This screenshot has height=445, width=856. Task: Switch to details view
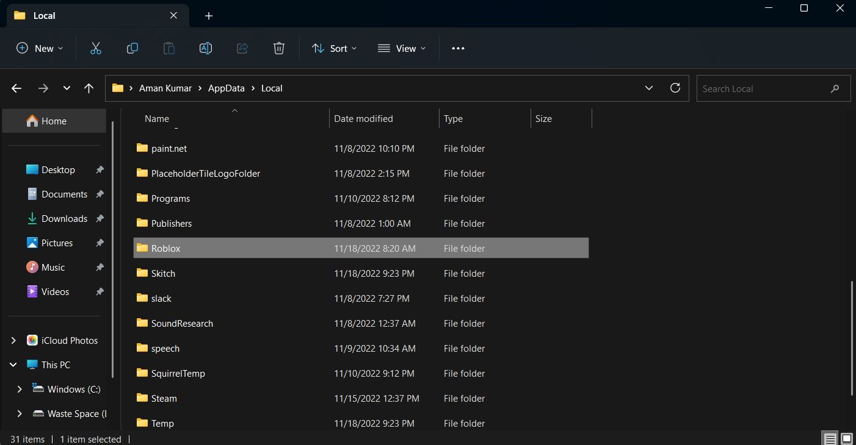coord(829,438)
